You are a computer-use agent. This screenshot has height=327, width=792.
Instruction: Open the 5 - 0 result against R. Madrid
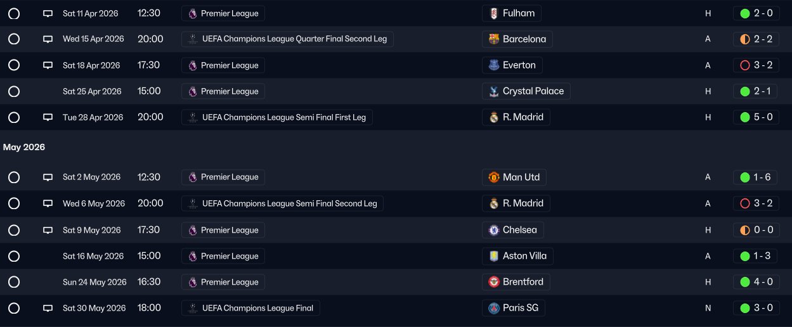(x=756, y=117)
